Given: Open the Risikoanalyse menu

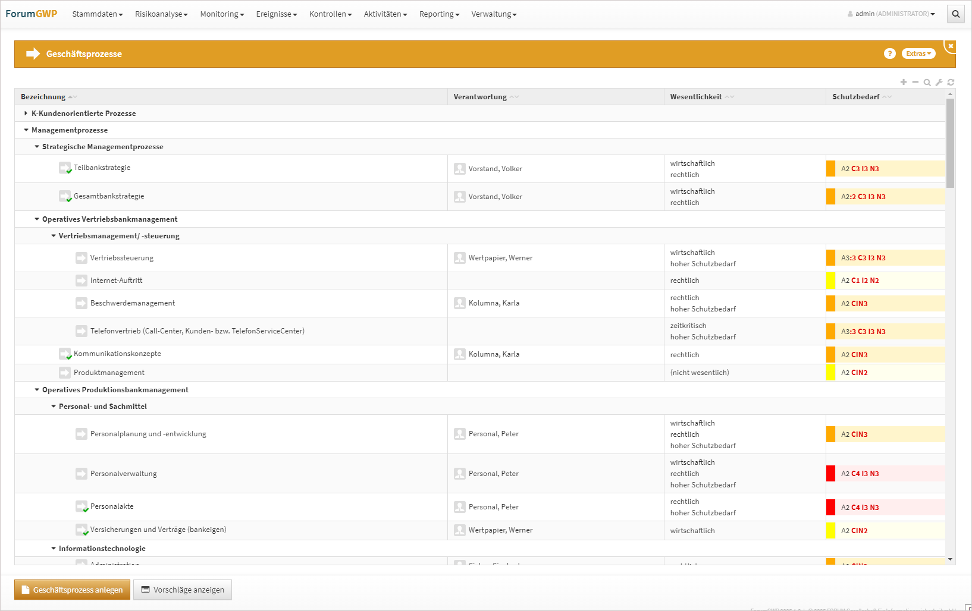Looking at the screenshot, I should click(x=161, y=14).
